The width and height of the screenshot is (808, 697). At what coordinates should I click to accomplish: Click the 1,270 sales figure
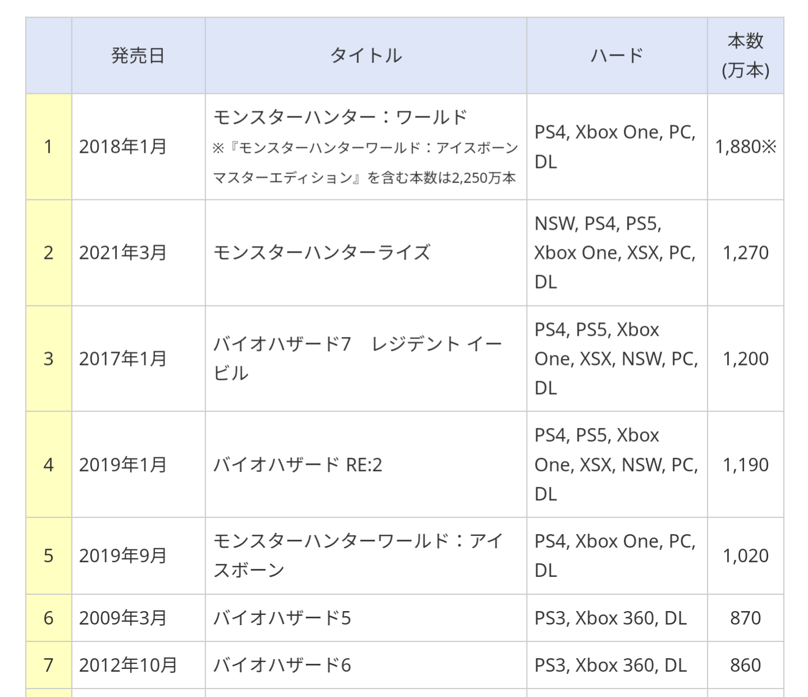click(746, 253)
